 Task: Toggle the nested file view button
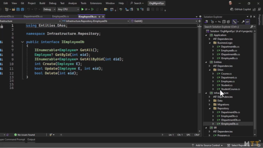click(x=235, y=22)
